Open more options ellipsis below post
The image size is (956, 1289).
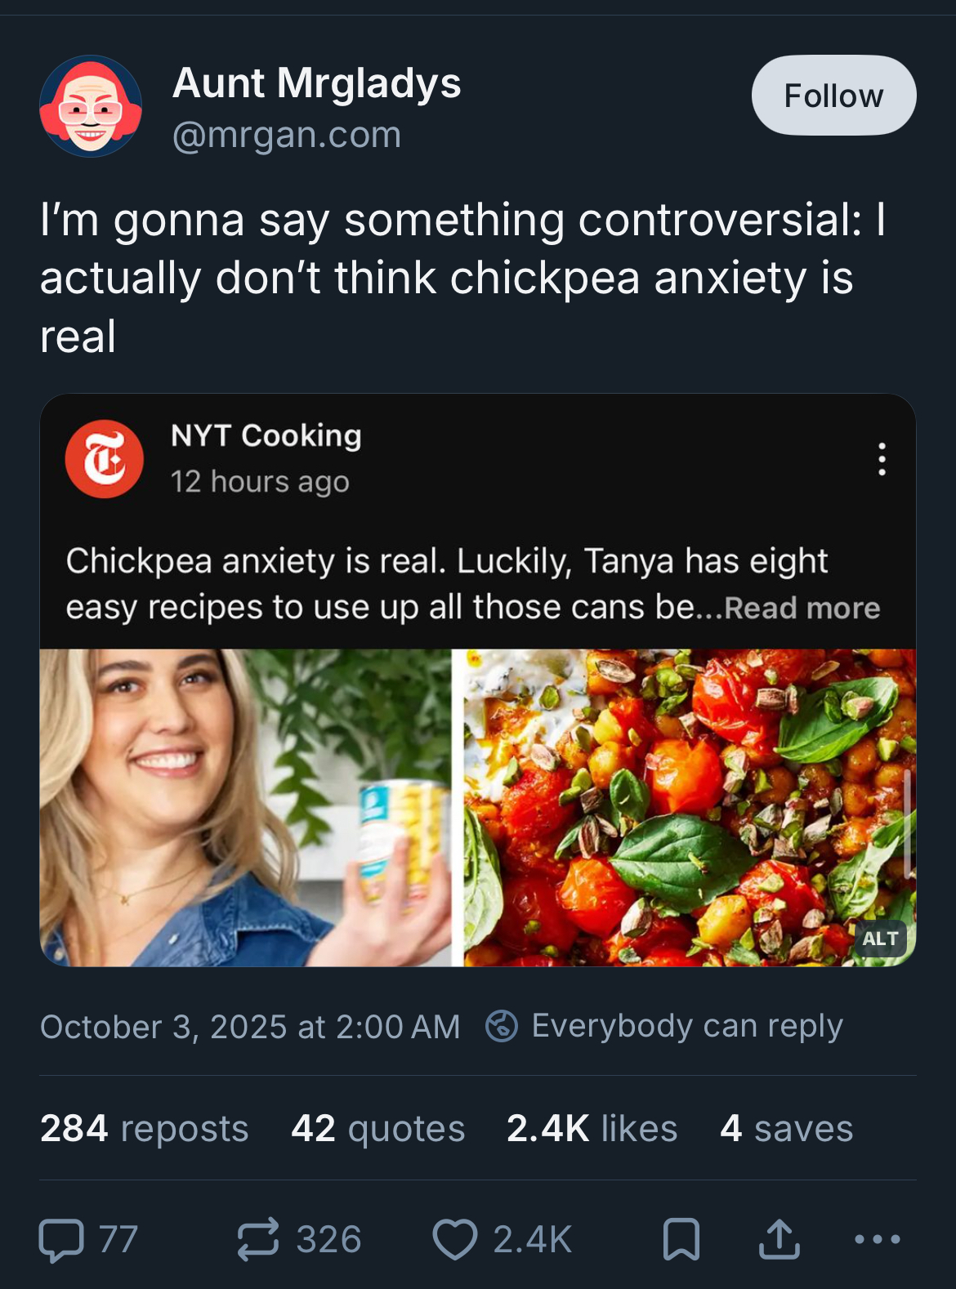878,1239
